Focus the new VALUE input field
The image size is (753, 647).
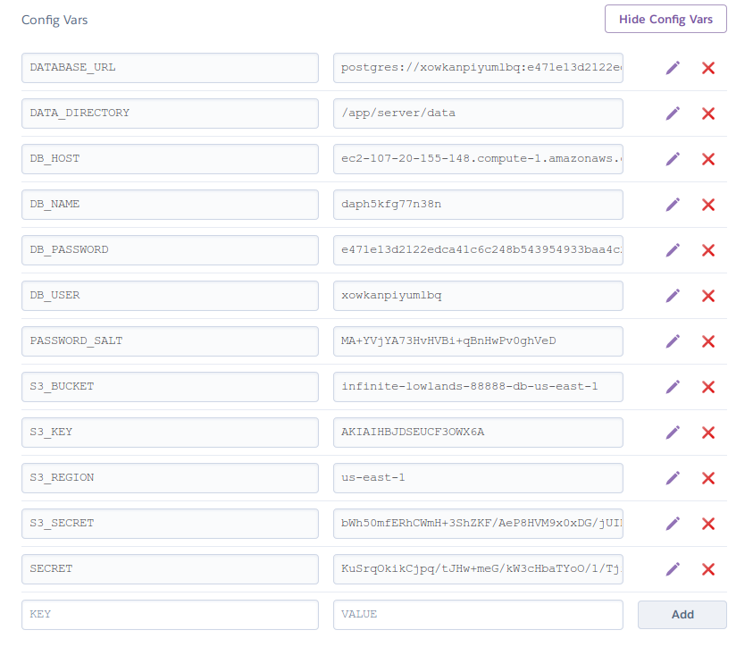tap(478, 615)
